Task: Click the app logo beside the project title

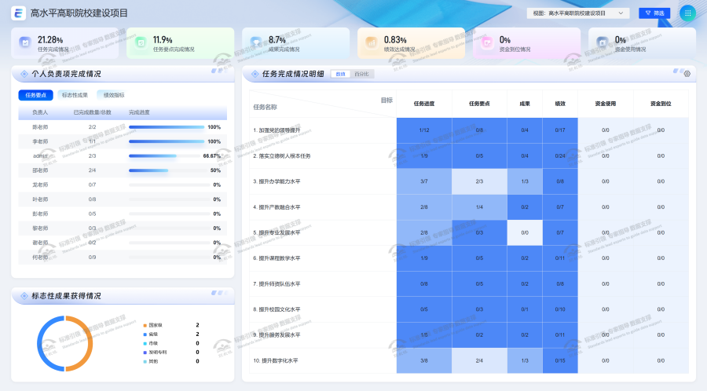Action: click(18, 13)
